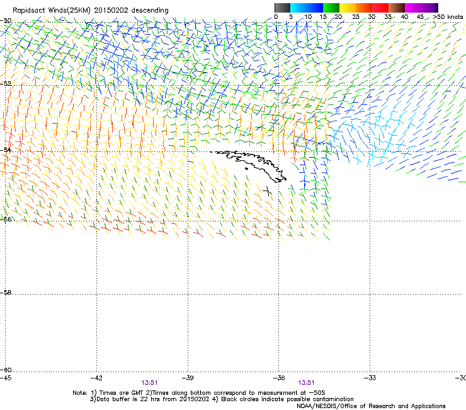Click the '-45' longitude axis label
Image resolution: width=466 pixels, height=410 pixels.
click(x=6, y=378)
